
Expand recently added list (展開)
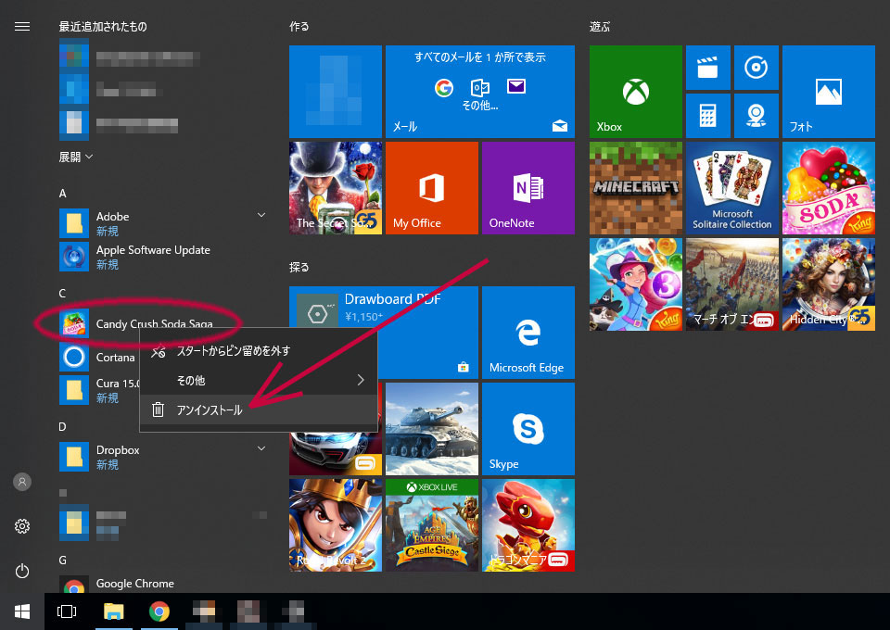(x=76, y=157)
